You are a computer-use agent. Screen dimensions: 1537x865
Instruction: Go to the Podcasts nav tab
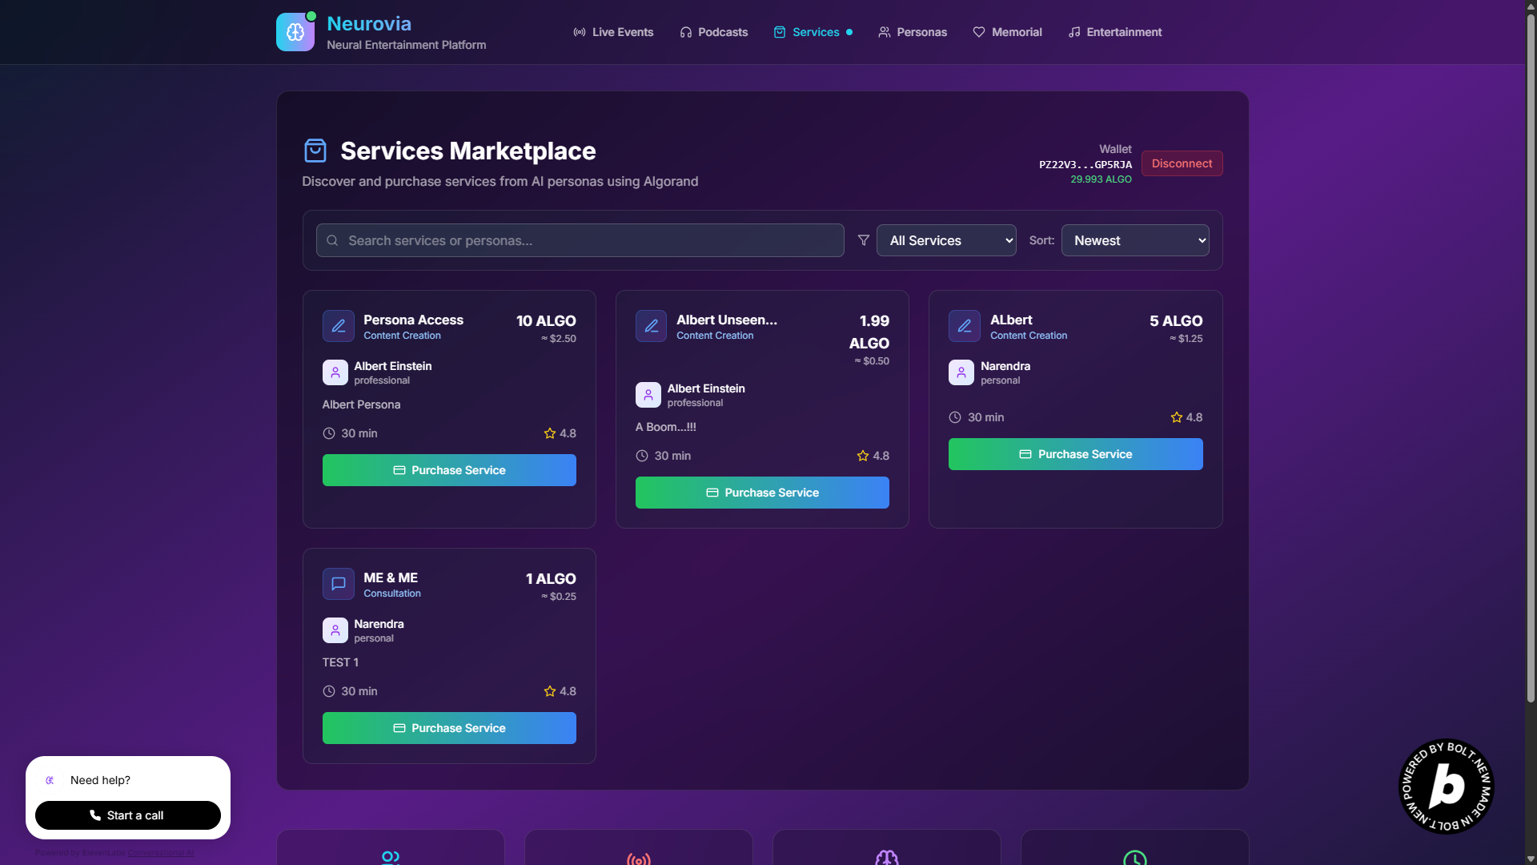(x=713, y=32)
